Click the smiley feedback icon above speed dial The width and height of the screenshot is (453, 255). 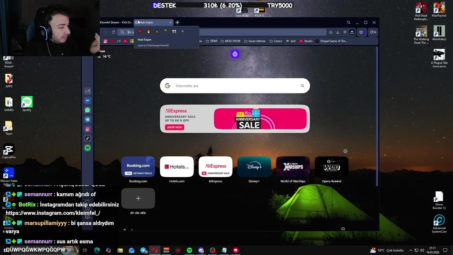pos(345,151)
